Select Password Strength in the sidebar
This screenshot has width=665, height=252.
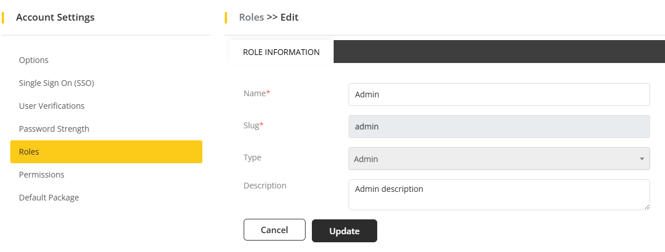(54, 129)
